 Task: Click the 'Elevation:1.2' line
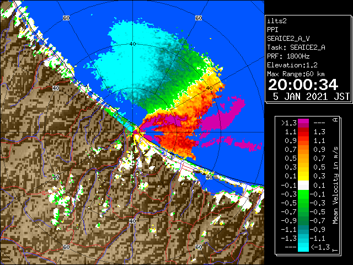[292, 65]
